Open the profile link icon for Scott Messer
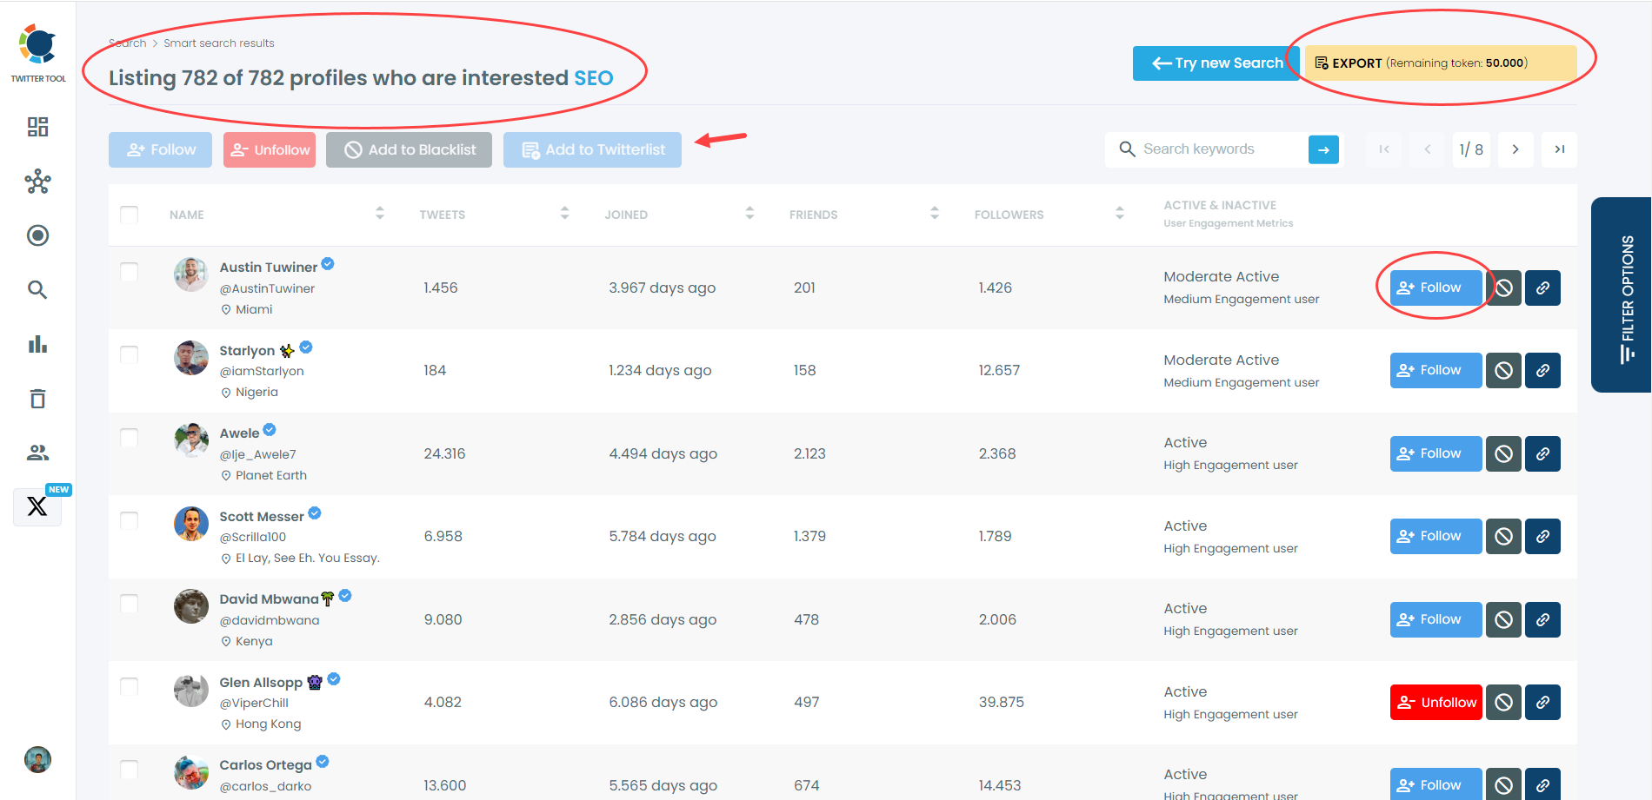The width and height of the screenshot is (1652, 800). tap(1543, 536)
